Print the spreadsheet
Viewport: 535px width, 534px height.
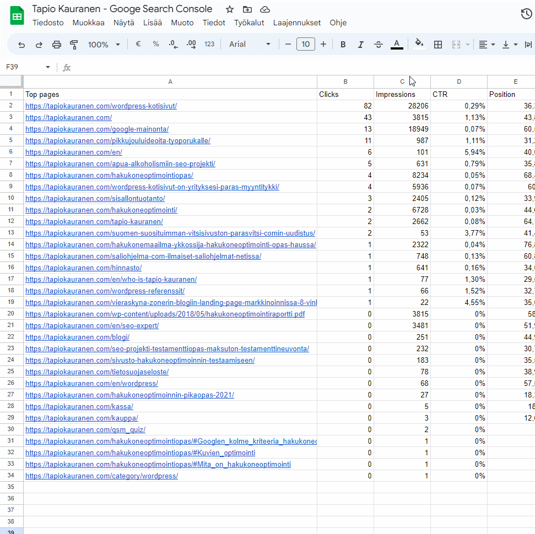coord(57,45)
